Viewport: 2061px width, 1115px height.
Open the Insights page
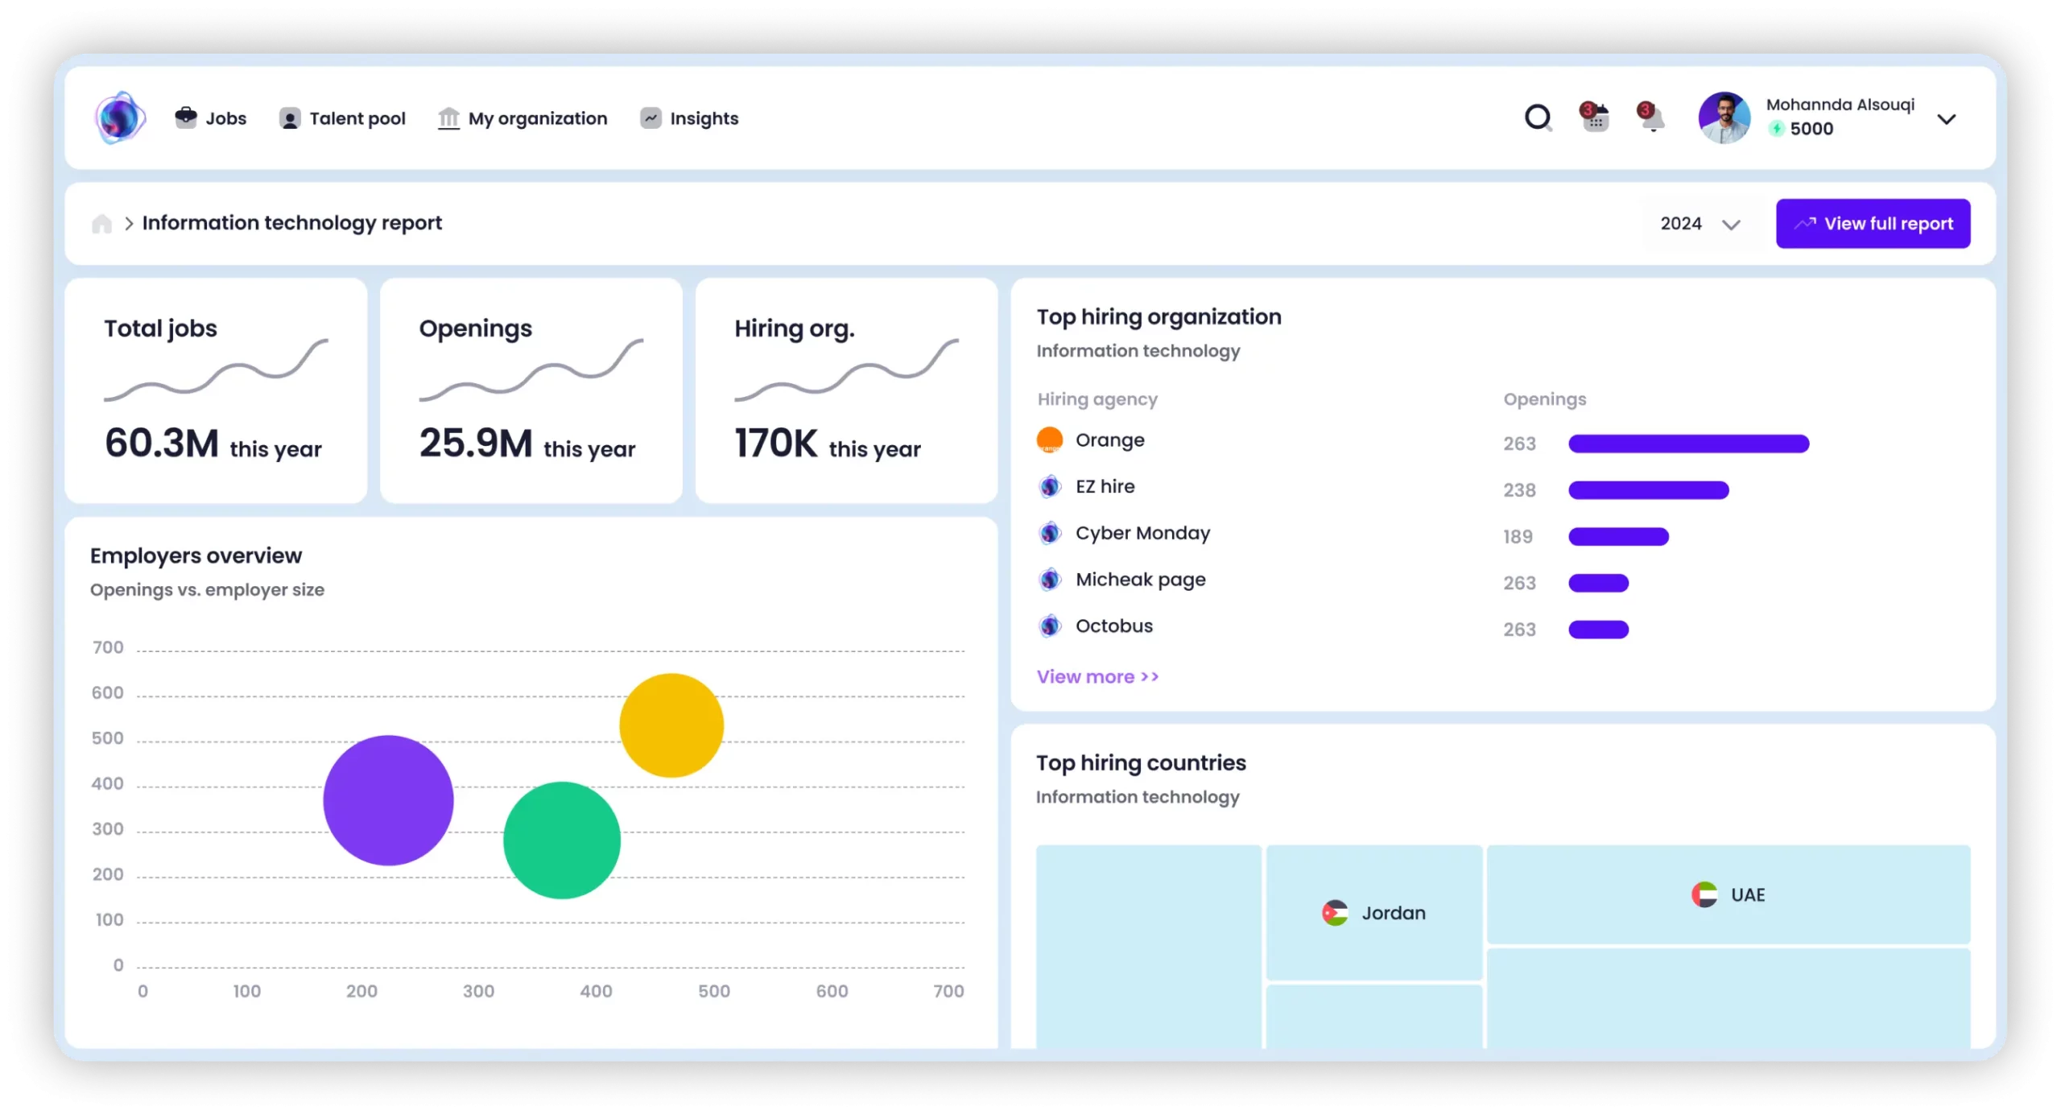689,118
